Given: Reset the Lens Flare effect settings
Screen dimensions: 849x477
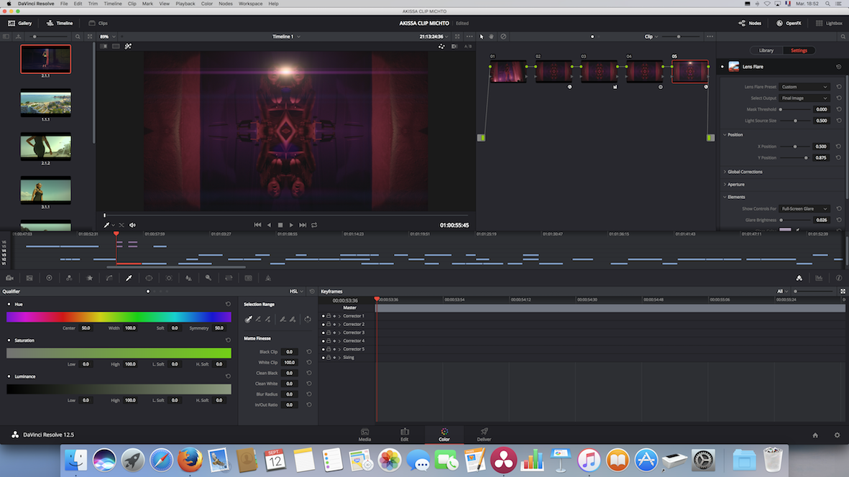Looking at the screenshot, I should (838, 67).
